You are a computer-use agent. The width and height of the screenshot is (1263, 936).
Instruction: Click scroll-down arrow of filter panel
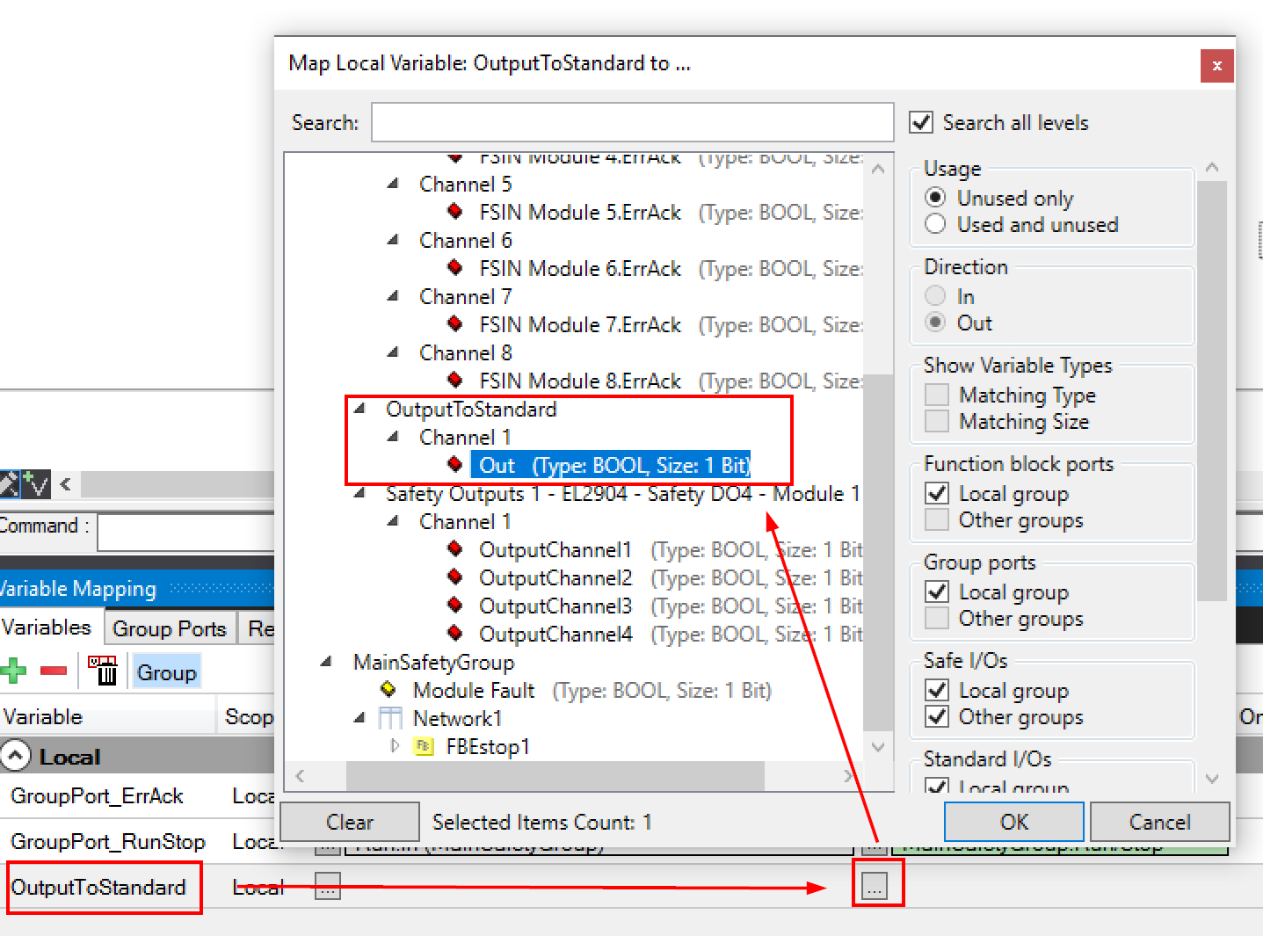click(1212, 778)
